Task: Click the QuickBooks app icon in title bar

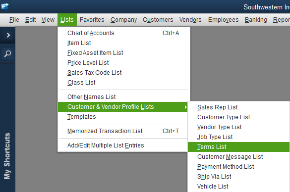Action: click(5, 6)
